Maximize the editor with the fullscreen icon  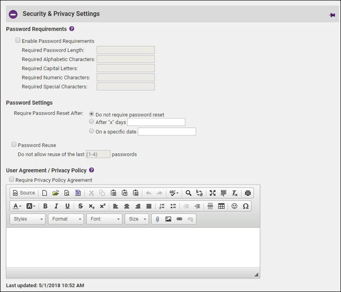point(213,193)
